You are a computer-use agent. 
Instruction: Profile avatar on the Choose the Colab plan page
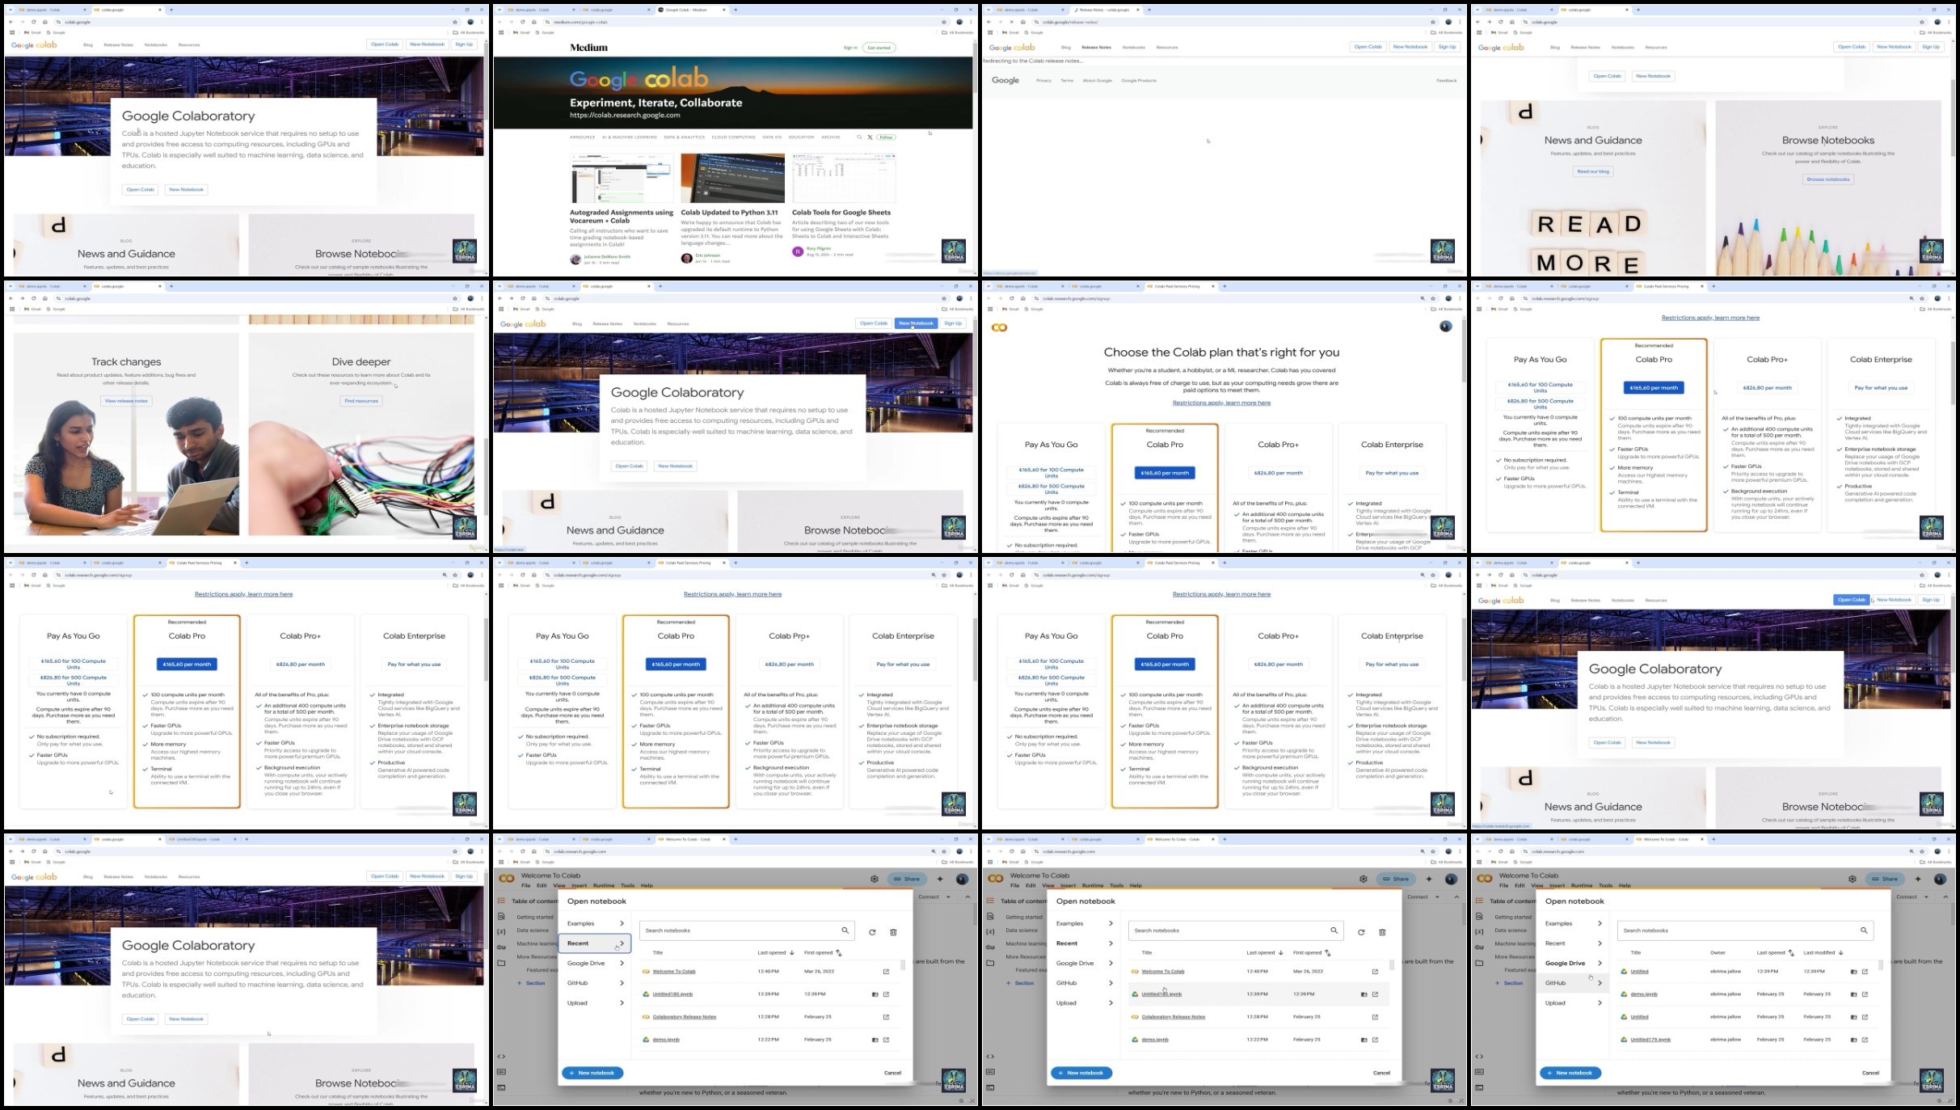[1446, 327]
